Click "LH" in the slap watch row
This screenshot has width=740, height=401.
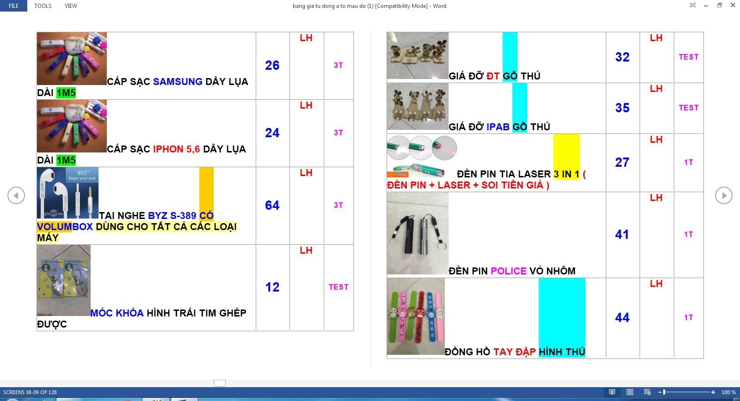pos(656,284)
